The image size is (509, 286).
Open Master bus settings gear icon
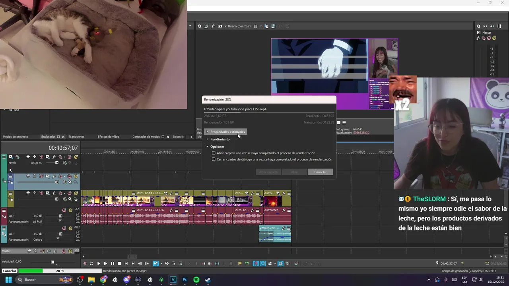tap(478, 26)
